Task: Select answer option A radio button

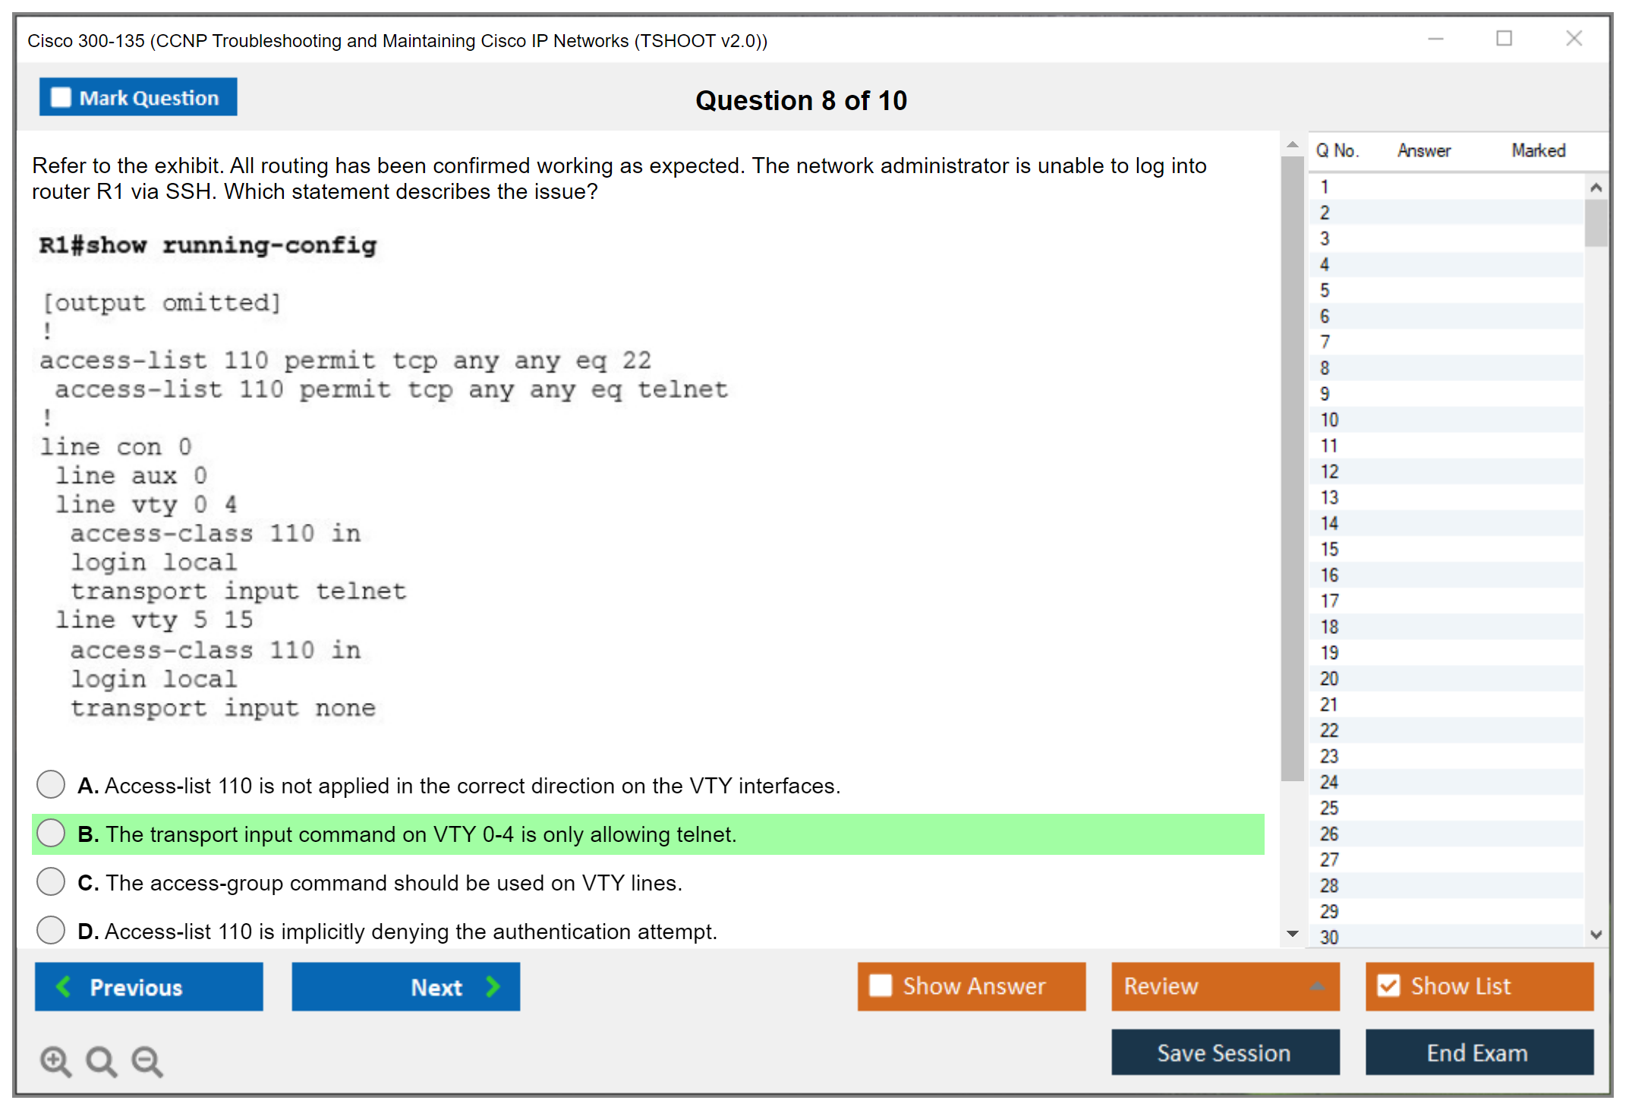Action: point(51,784)
